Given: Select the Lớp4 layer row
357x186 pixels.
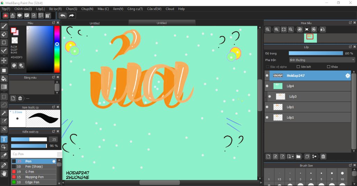Looking at the screenshot, I should point(307,86).
